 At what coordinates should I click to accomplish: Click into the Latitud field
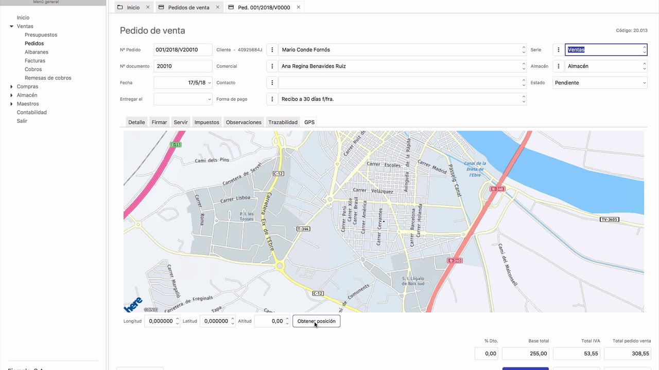pyautogui.click(x=217, y=321)
